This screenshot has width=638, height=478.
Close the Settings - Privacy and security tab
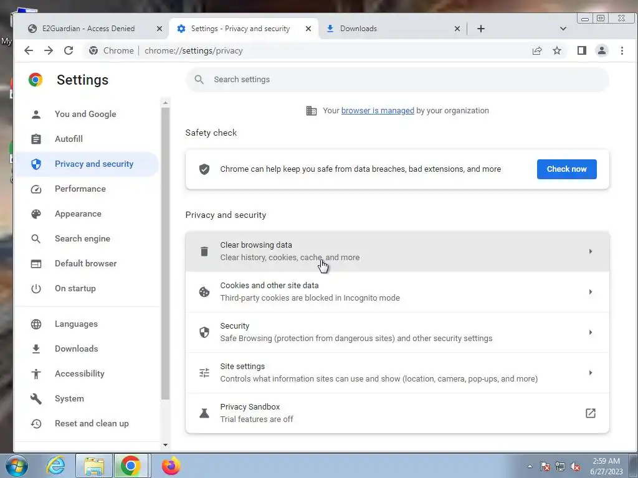click(x=308, y=29)
